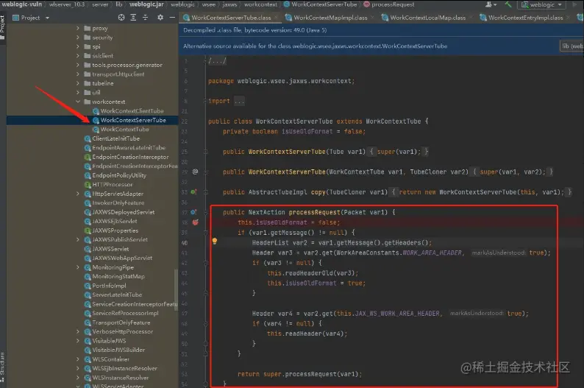
Task: Expand the MonitoringPipe class node
Action: [78, 267]
